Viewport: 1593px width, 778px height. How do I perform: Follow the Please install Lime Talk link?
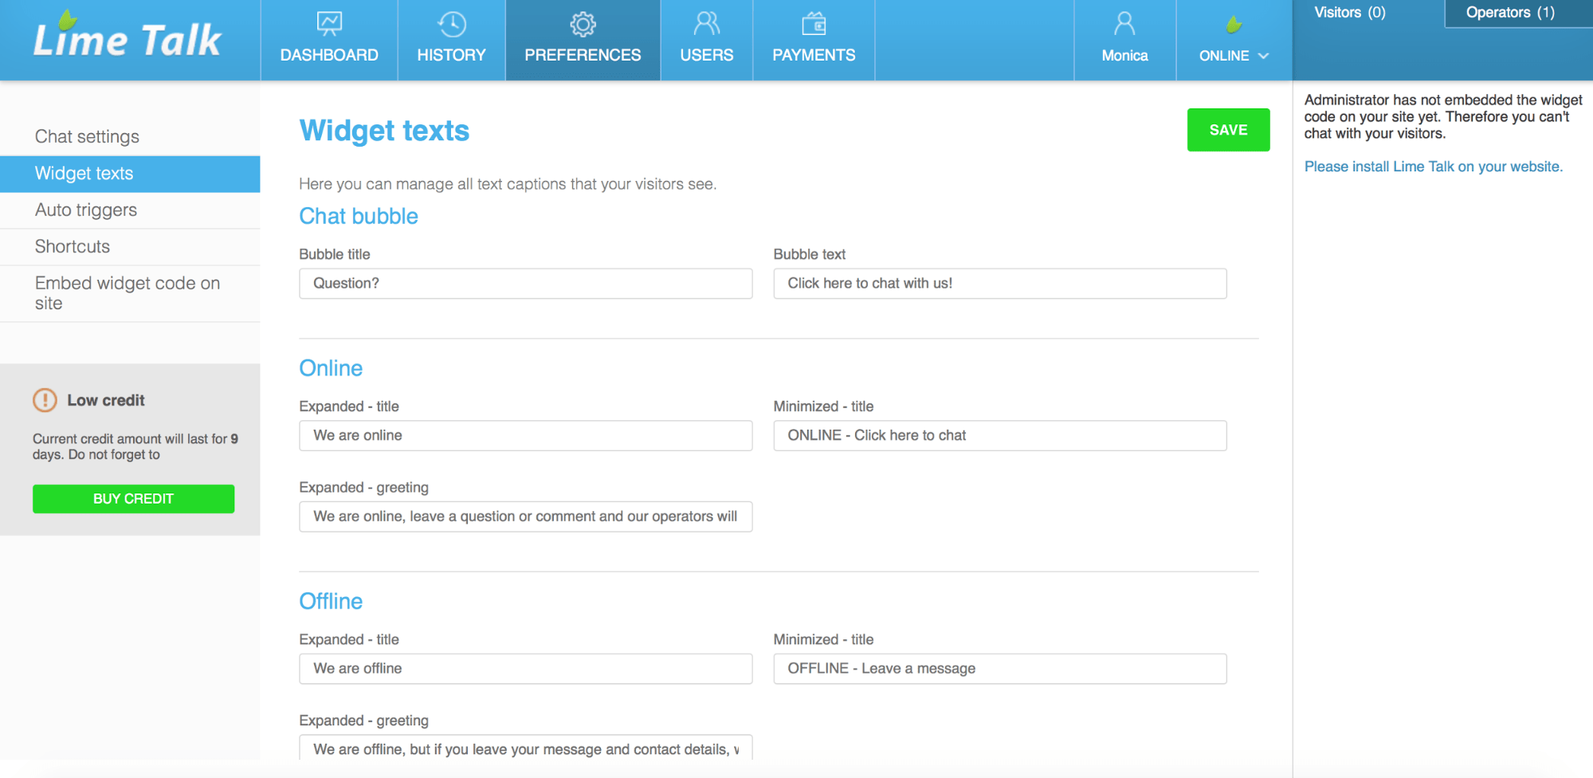pyautogui.click(x=1433, y=167)
